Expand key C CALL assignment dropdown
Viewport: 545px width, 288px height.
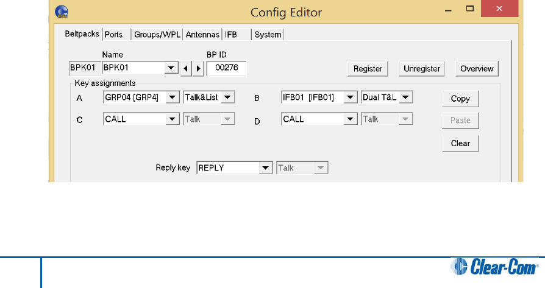point(172,119)
